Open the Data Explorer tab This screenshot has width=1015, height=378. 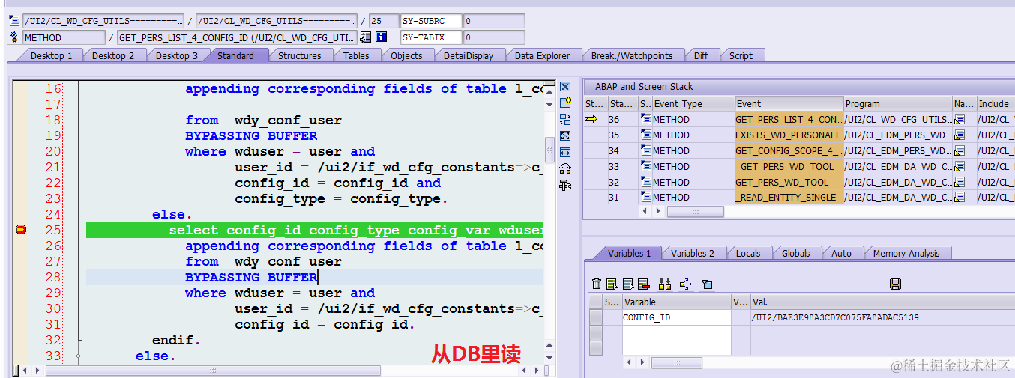(542, 55)
